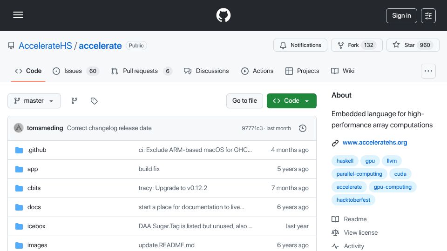Open the hamburger navigation menu
The width and height of the screenshot is (447, 251).
[x=18, y=15]
